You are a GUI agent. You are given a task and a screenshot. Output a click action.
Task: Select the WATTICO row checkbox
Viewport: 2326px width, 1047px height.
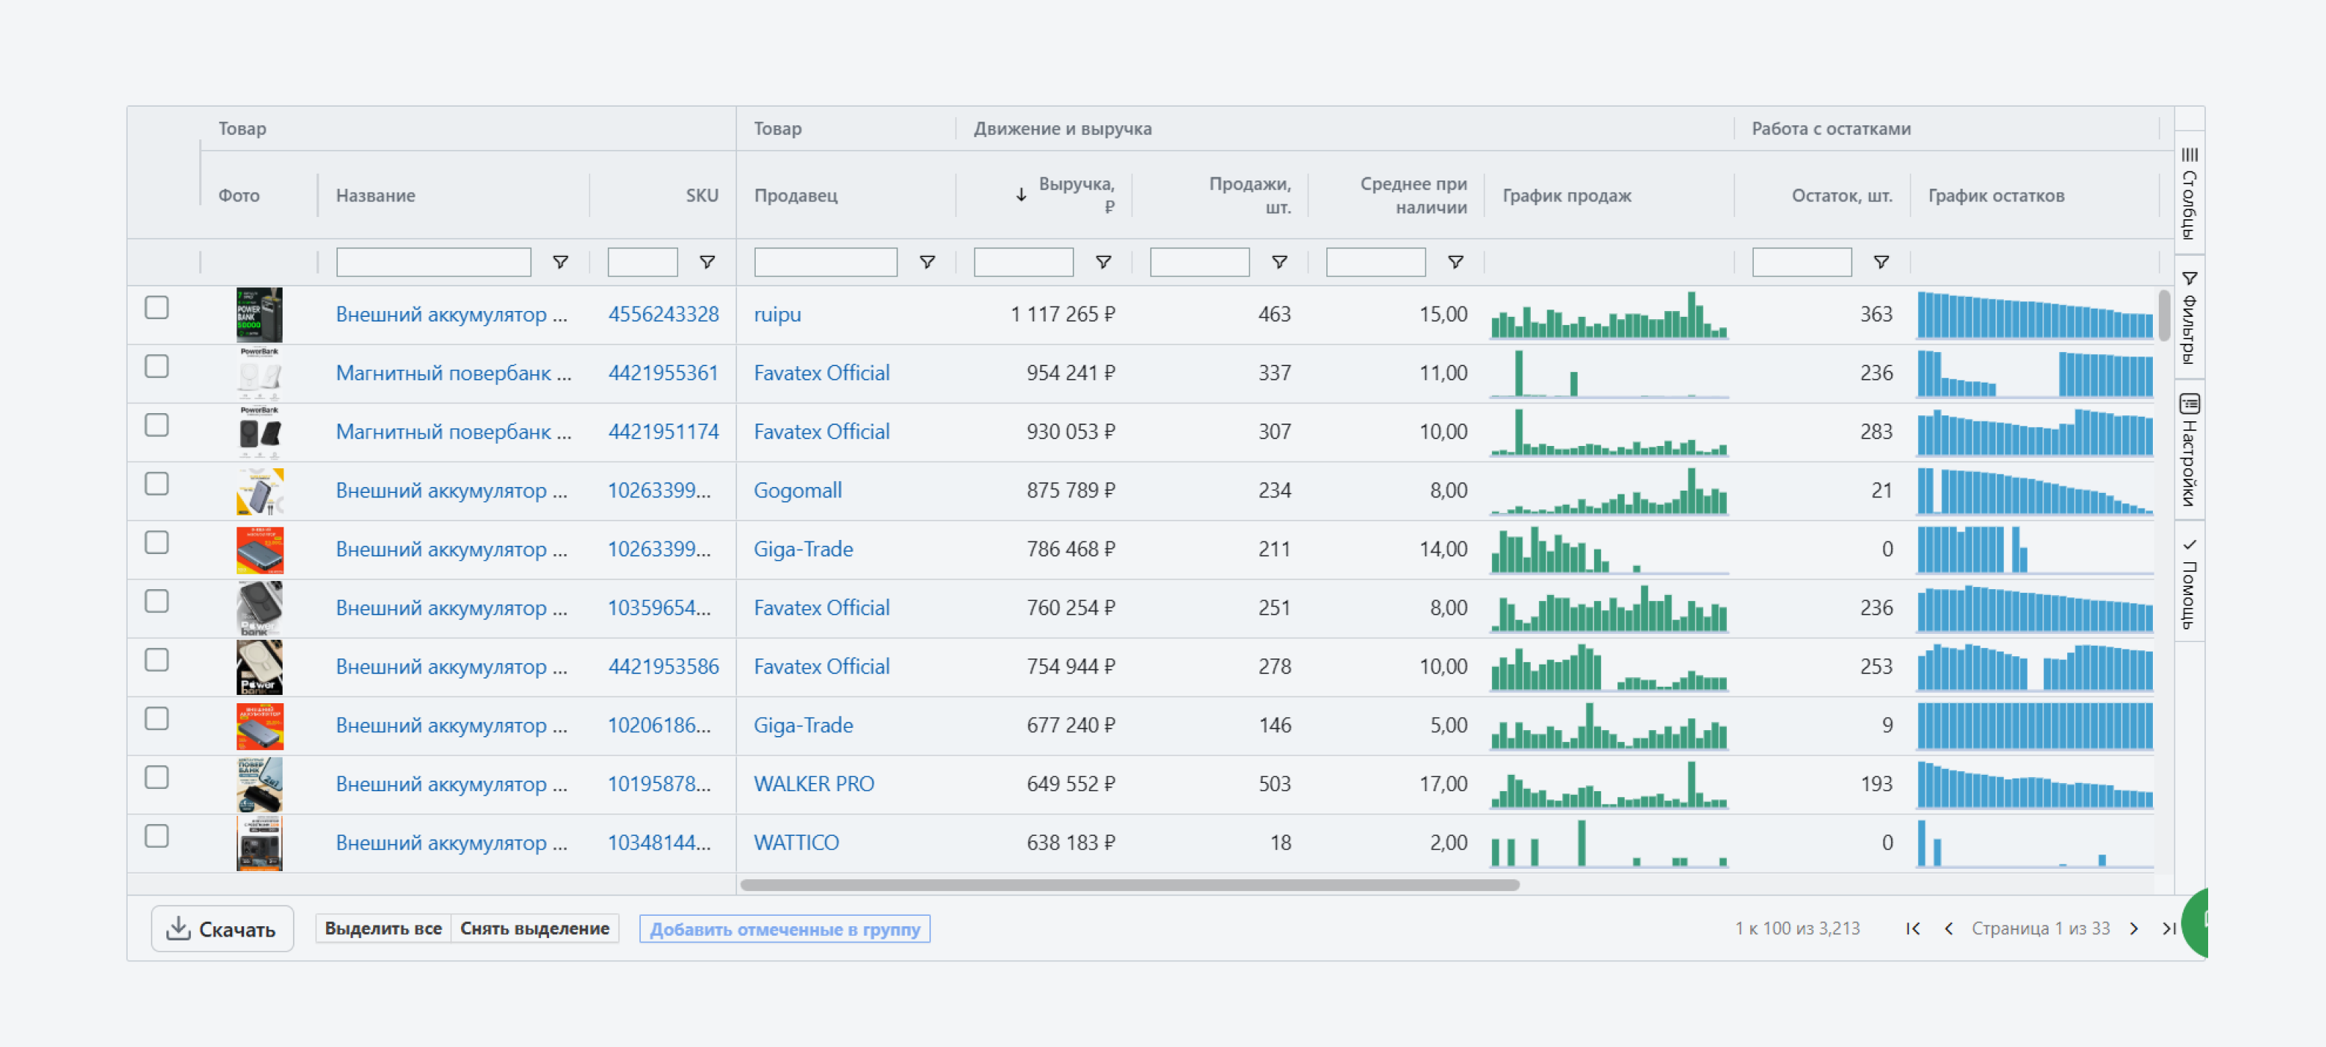click(156, 836)
